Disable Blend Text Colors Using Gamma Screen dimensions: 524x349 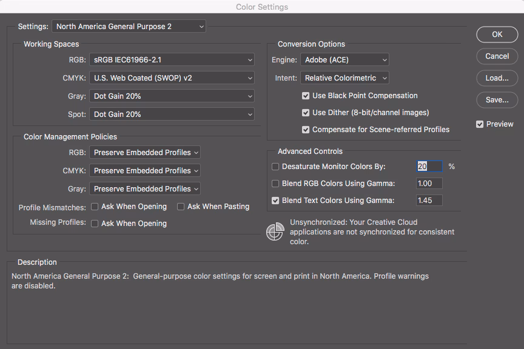(275, 200)
